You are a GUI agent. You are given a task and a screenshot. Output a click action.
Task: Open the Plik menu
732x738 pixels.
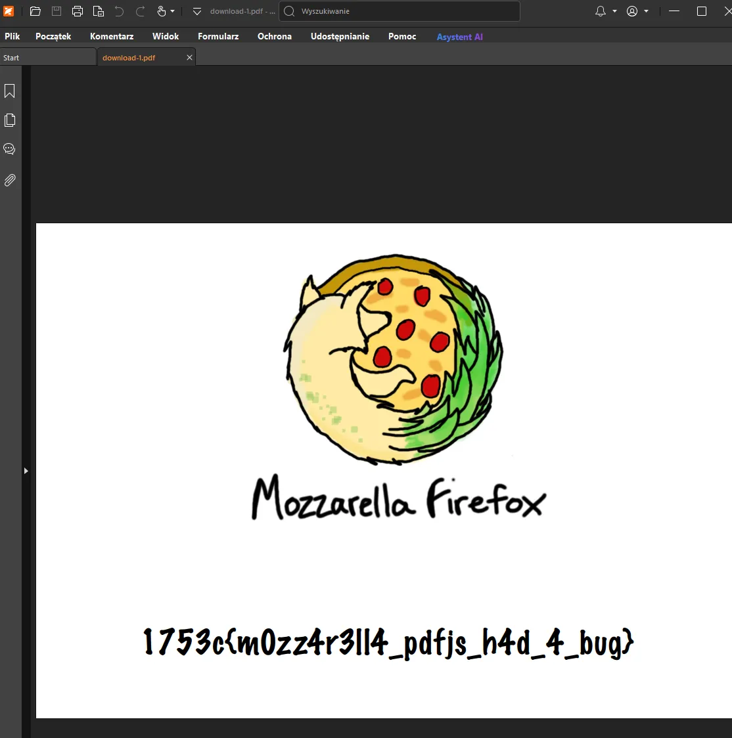[12, 36]
